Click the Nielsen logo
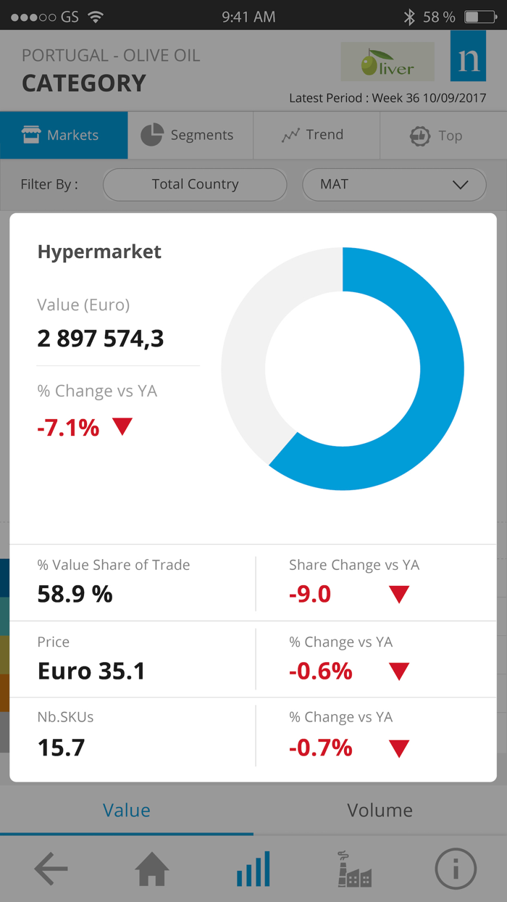Viewport: 507px width, 902px height. click(x=468, y=61)
